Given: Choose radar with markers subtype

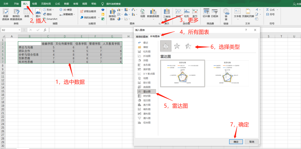Looking at the screenshot, I should tap(177, 46).
